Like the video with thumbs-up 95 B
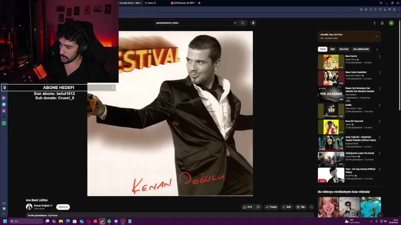Screen dimensions: 401x225 coord(247,207)
